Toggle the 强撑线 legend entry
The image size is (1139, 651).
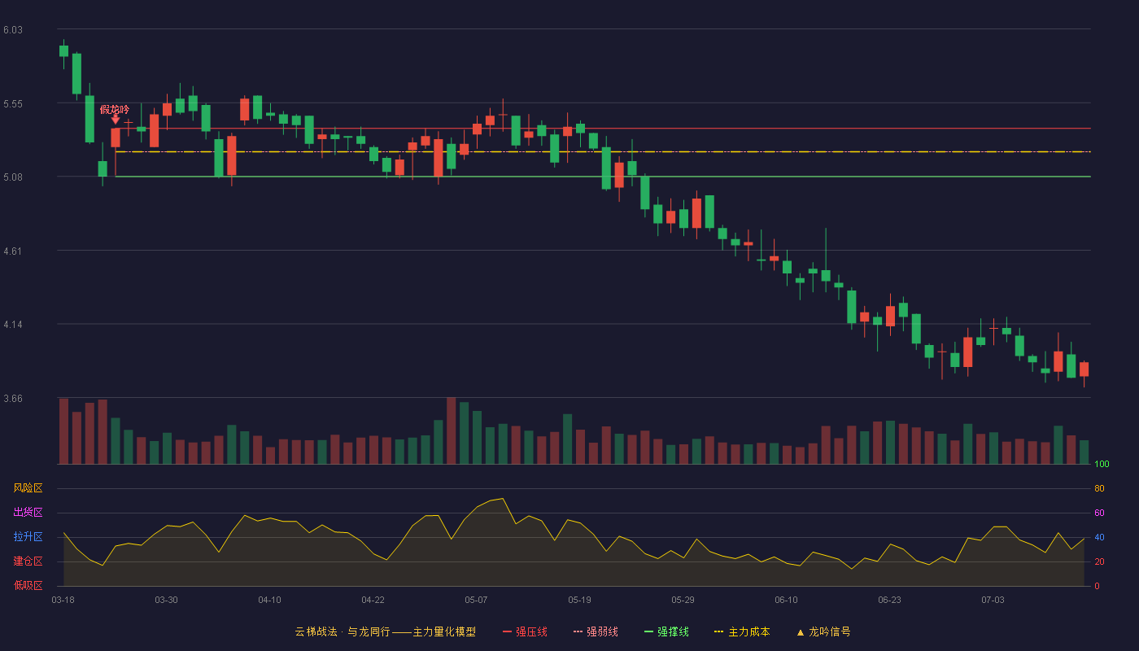click(666, 631)
